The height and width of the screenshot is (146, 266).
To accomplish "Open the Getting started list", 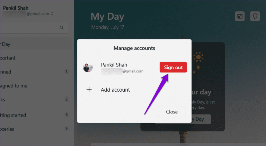I will point(36,115).
